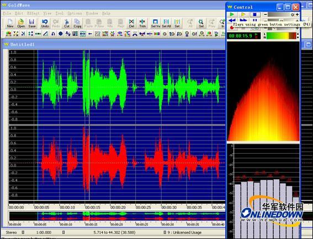Click the Undo toolbar icon

coord(45,23)
